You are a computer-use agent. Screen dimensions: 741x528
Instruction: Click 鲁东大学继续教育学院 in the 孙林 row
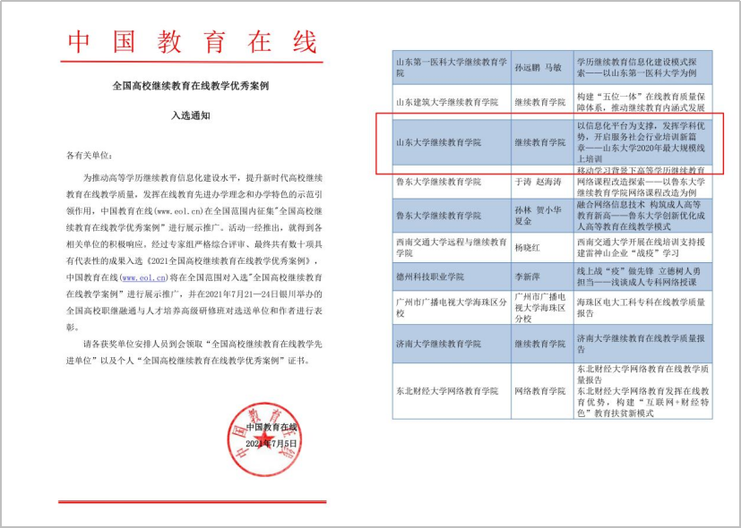click(452, 216)
